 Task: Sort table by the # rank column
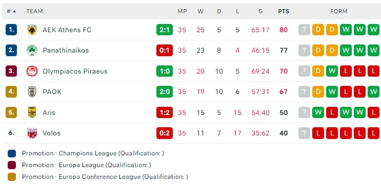click(11, 11)
